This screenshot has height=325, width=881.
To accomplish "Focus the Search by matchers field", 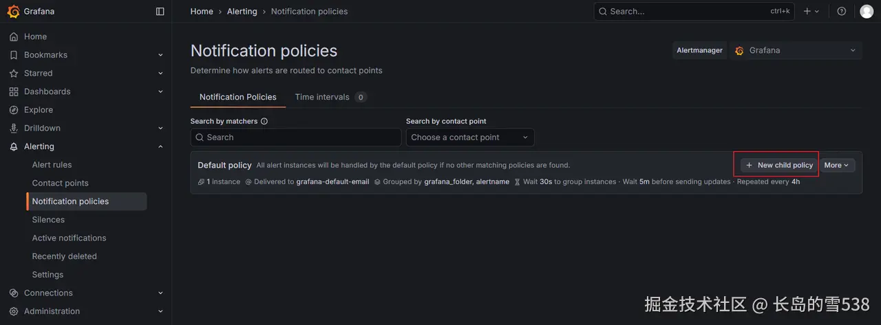I will click(296, 137).
